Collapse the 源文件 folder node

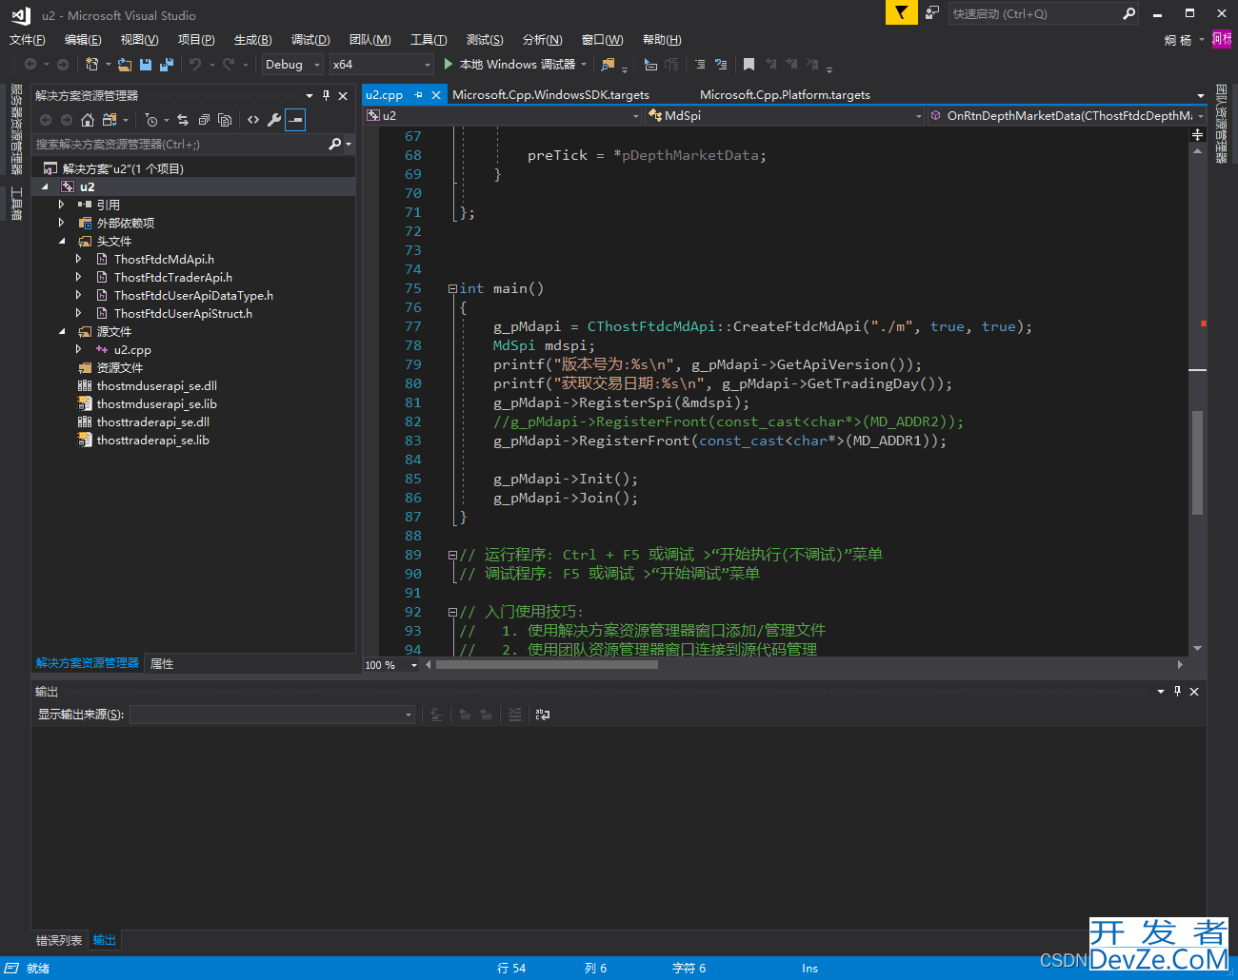tap(62, 332)
